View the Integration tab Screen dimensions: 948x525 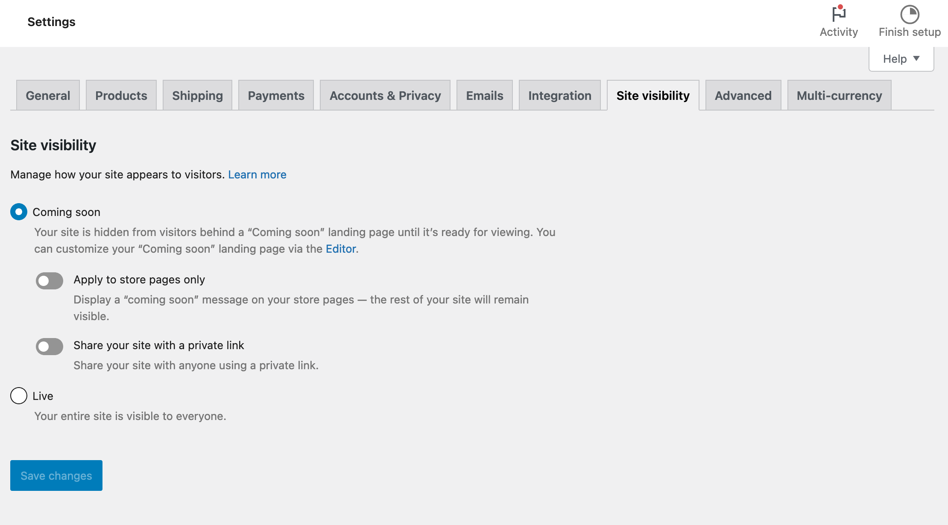(559, 95)
